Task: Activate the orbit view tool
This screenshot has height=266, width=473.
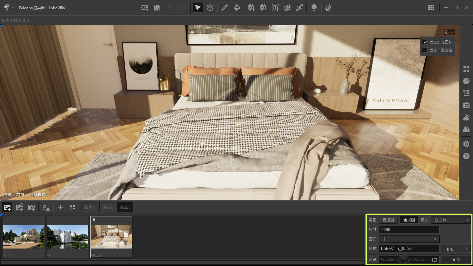Action: [210, 8]
